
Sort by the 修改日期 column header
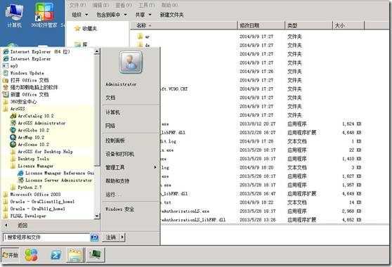coord(261,25)
